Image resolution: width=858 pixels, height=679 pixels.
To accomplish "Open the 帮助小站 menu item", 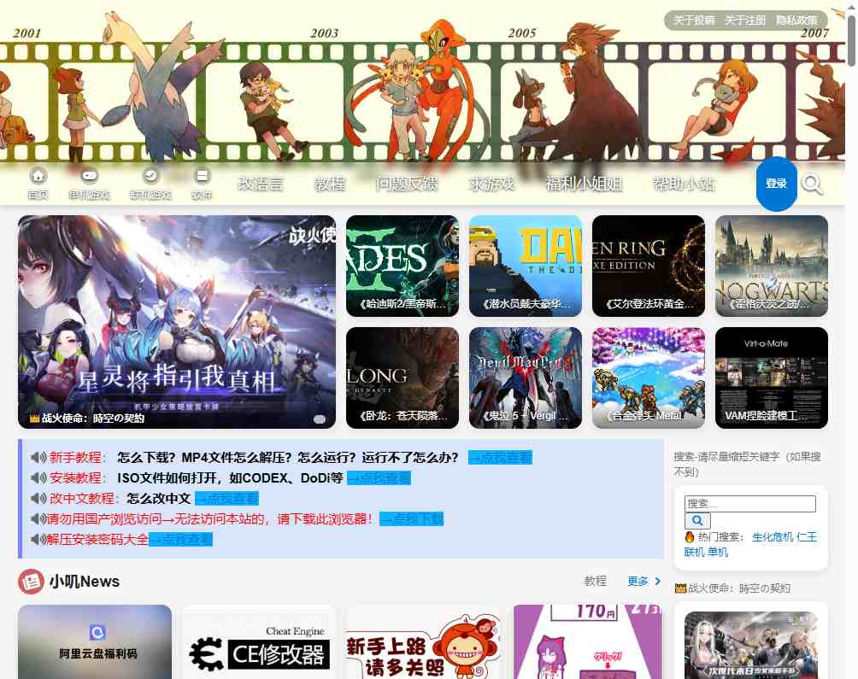I will coord(684,184).
